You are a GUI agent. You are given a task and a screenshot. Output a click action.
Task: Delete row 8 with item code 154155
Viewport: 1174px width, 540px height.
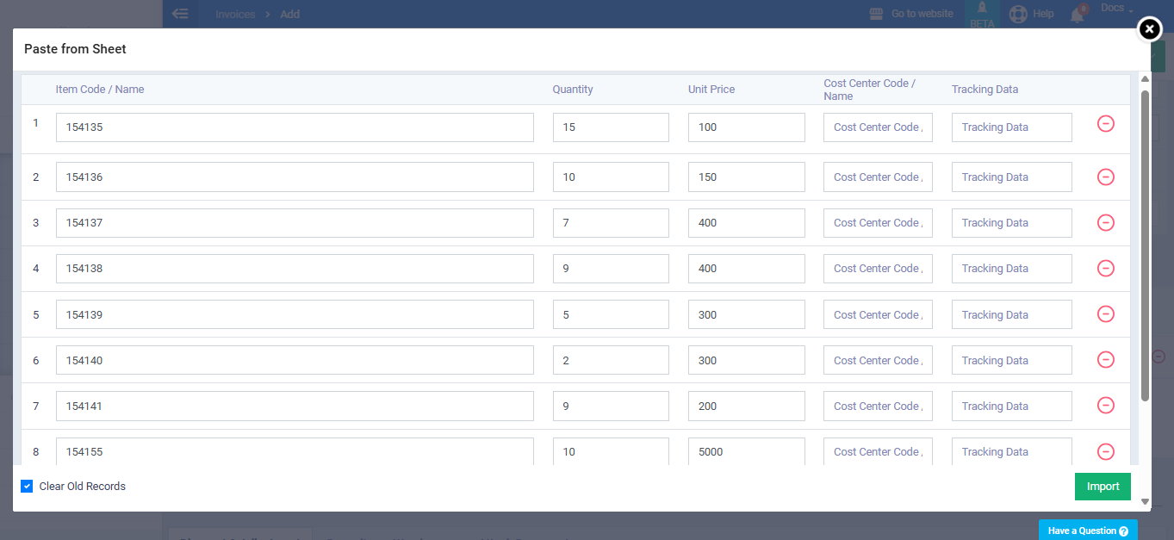pos(1105,451)
